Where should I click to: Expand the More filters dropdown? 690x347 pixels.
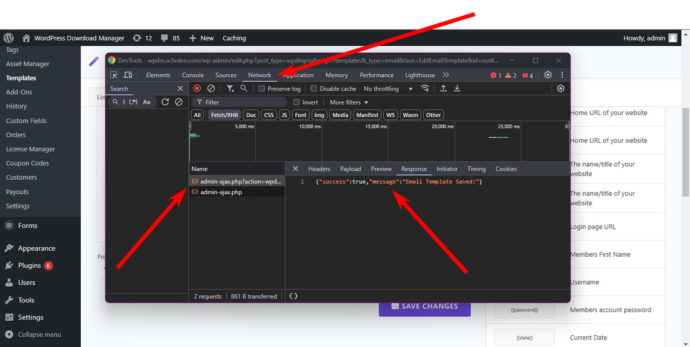[349, 102]
